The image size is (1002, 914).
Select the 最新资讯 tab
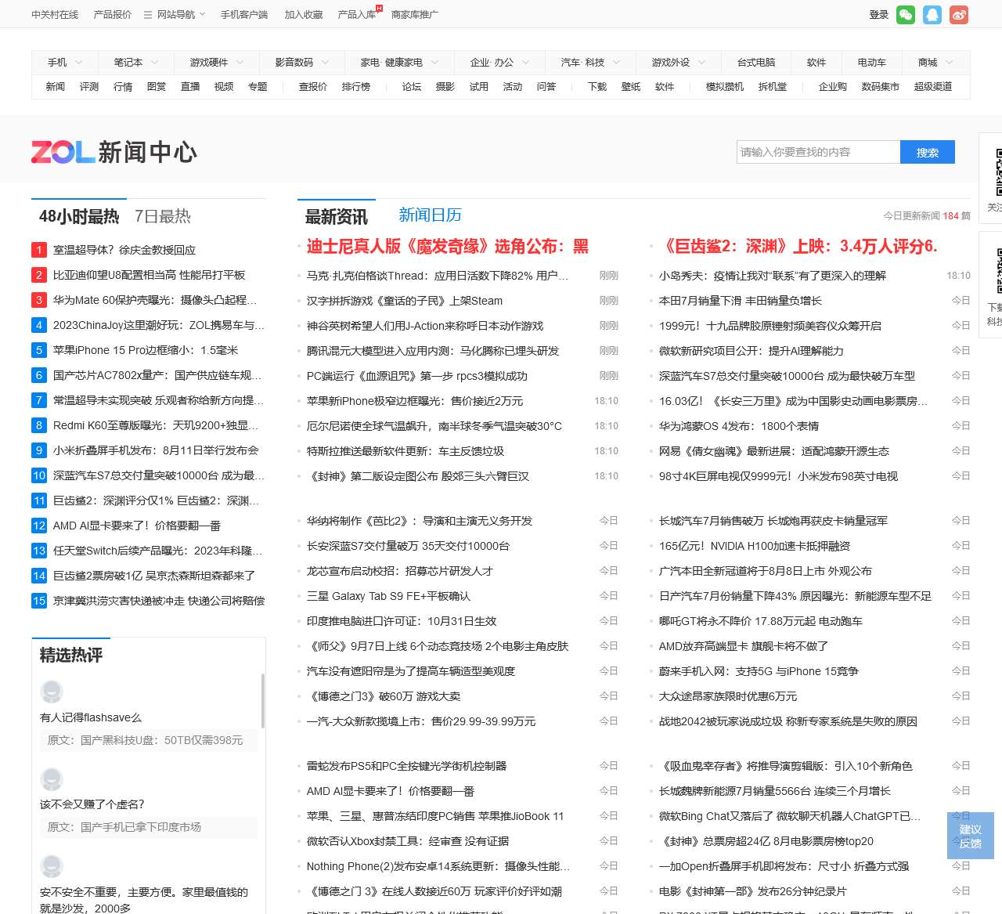click(337, 216)
